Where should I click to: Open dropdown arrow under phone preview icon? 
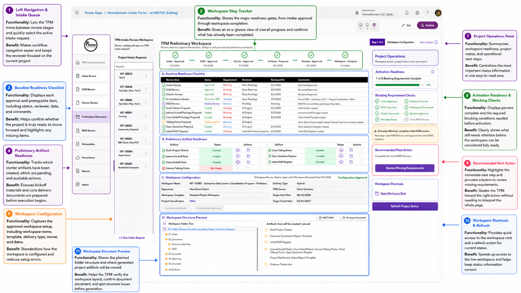[x=367, y=29]
